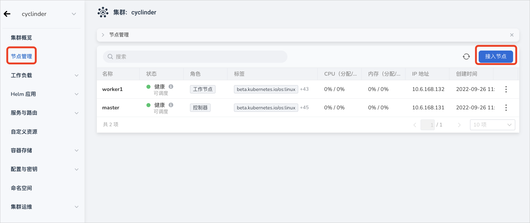Click the 搜索 search field
This screenshot has height=223, width=530.
[x=195, y=57]
